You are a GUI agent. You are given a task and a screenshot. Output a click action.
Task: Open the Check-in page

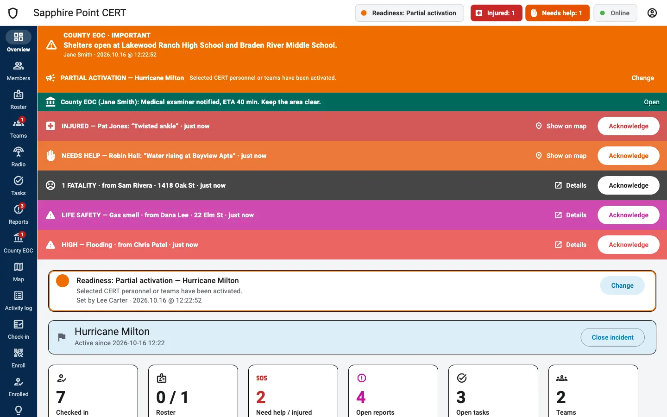click(x=19, y=329)
